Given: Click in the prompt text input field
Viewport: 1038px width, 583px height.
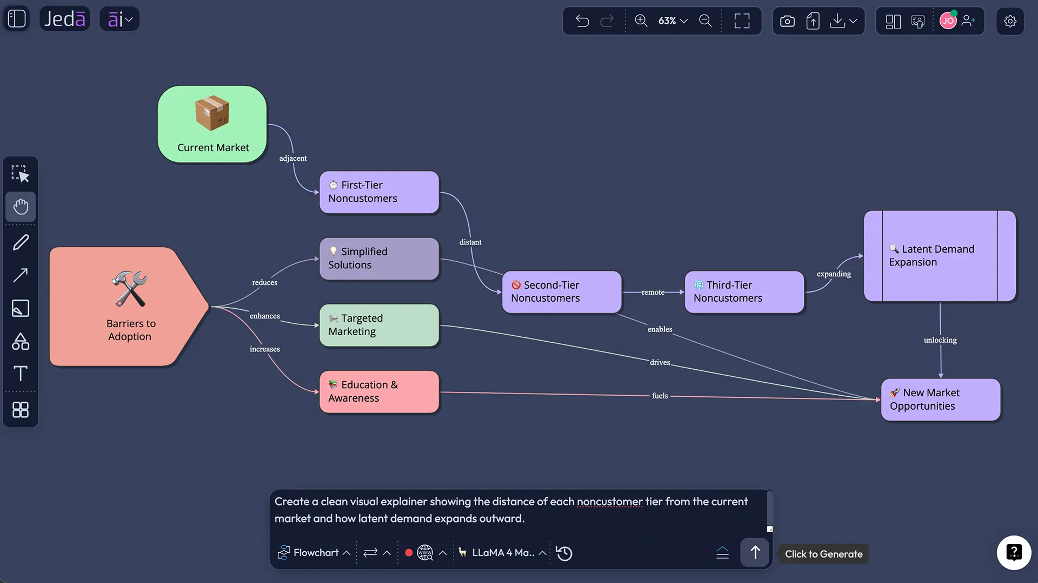Looking at the screenshot, I should pyautogui.click(x=519, y=510).
